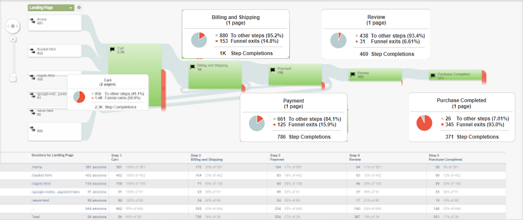This screenshot has width=523, height=220.
Task: Open the /home link in the table
Action: [x=37, y=167]
